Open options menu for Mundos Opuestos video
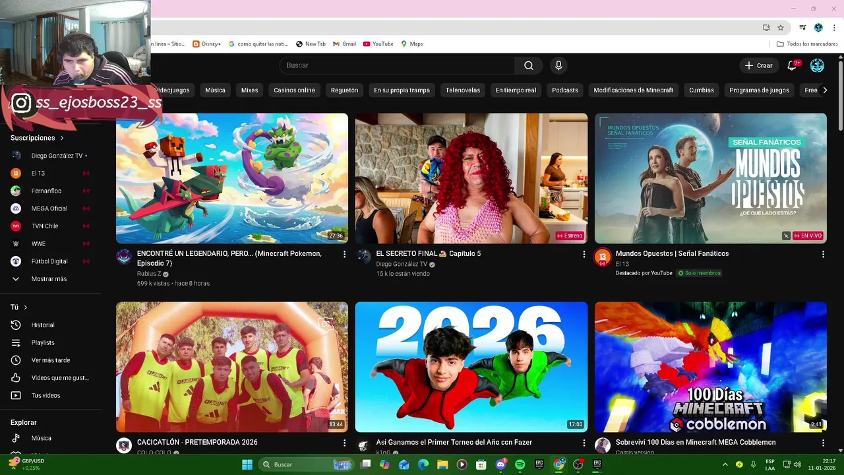The image size is (844, 475). [823, 254]
